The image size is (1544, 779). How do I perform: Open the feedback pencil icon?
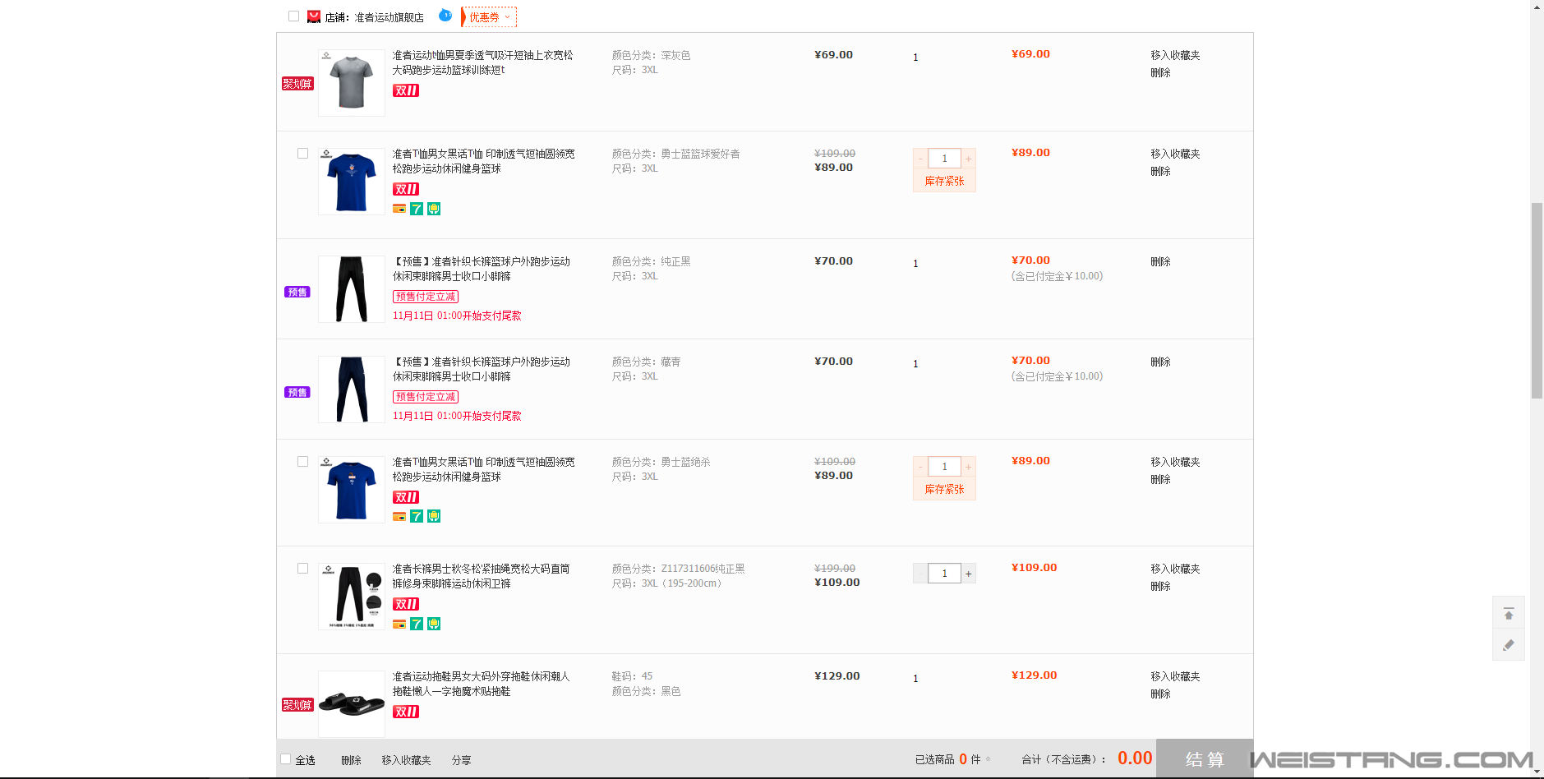coord(1509,645)
